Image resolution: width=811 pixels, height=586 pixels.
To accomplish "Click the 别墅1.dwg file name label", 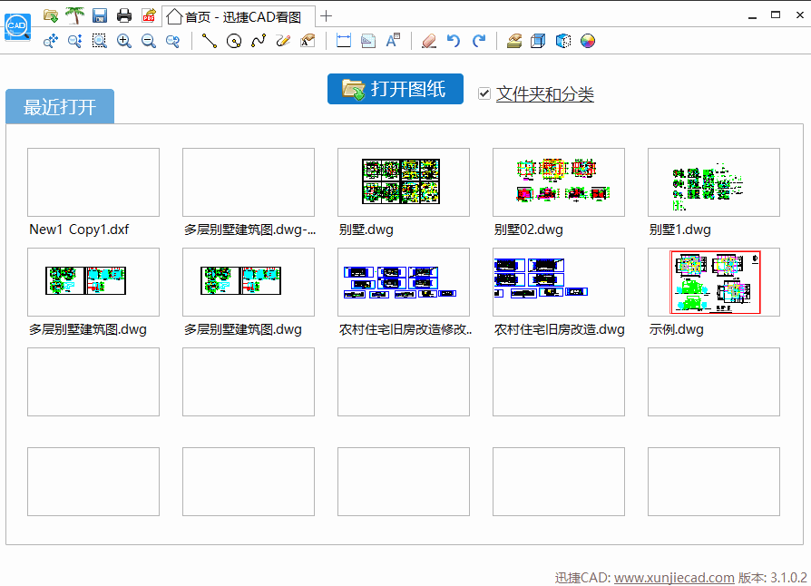I will click(679, 230).
